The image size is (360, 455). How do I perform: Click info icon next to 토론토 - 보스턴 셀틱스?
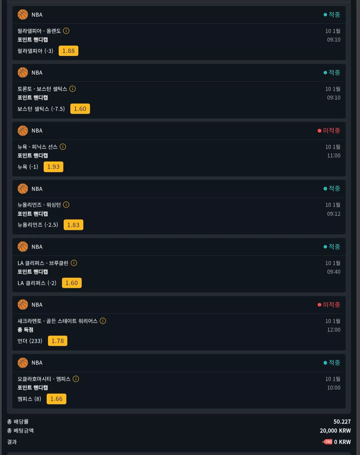[72, 89]
